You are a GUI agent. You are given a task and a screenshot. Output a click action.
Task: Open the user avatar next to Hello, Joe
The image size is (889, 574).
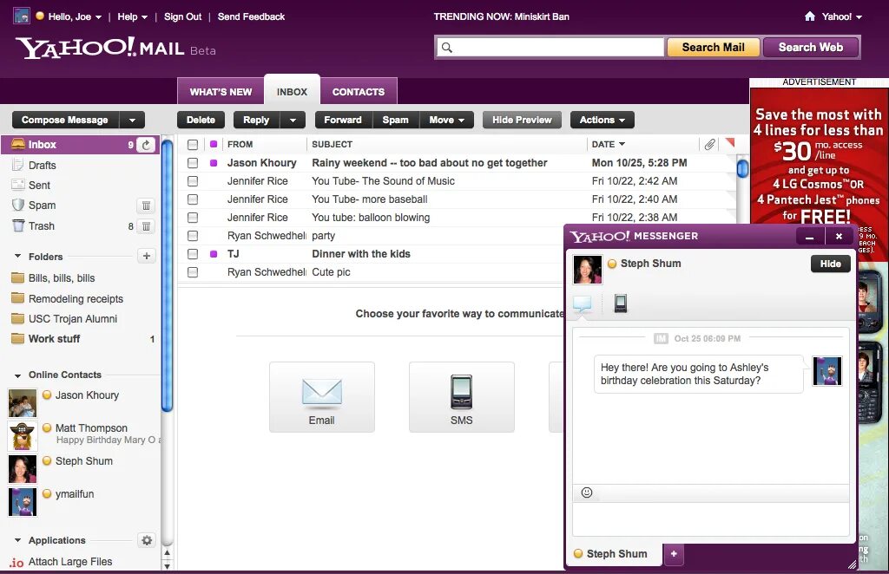coord(22,16)
